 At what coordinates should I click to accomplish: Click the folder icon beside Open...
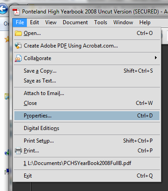(18, 33)
